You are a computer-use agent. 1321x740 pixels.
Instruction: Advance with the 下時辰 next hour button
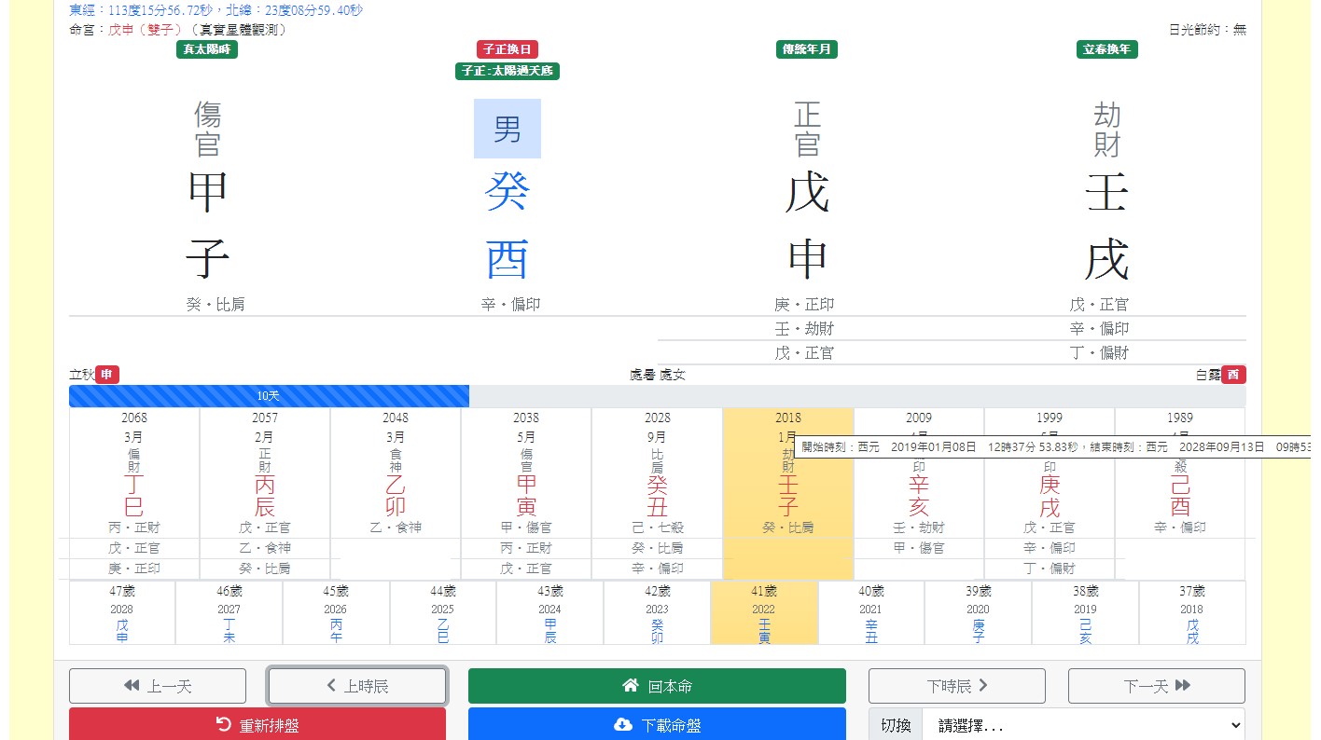(x=957, y=686)
